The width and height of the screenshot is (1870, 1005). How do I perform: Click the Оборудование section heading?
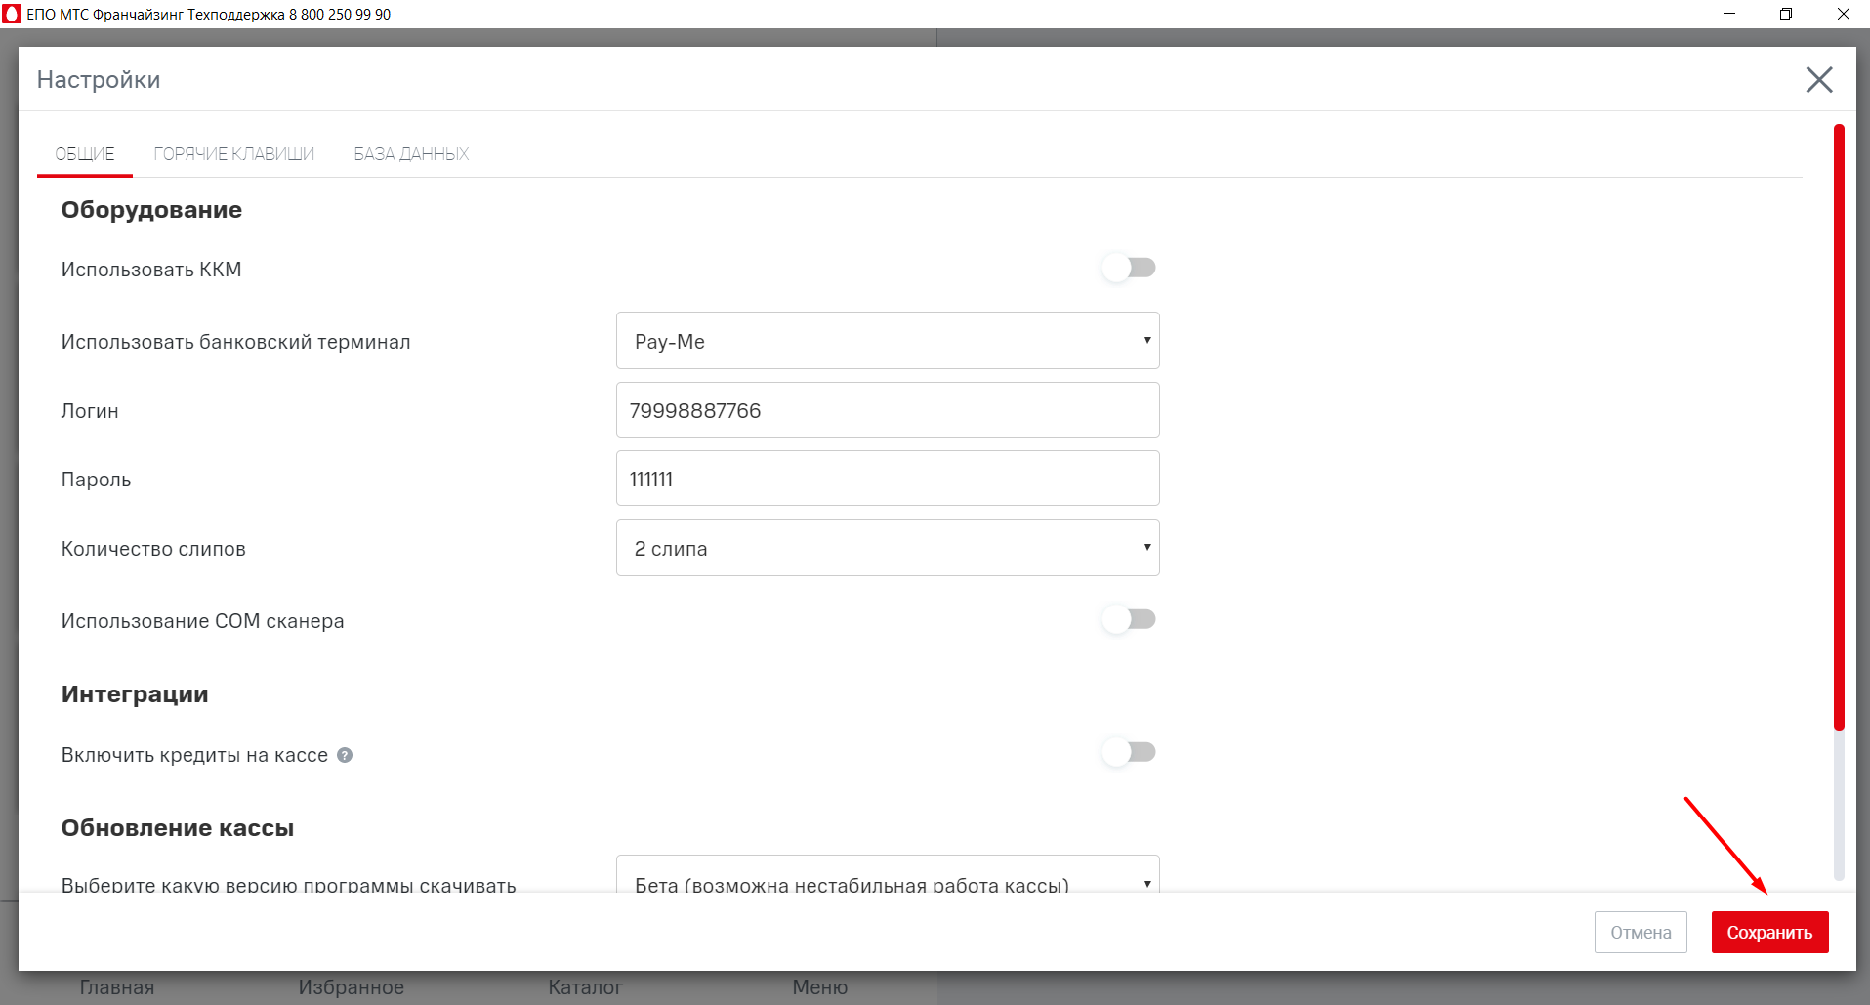coord(151,210)
